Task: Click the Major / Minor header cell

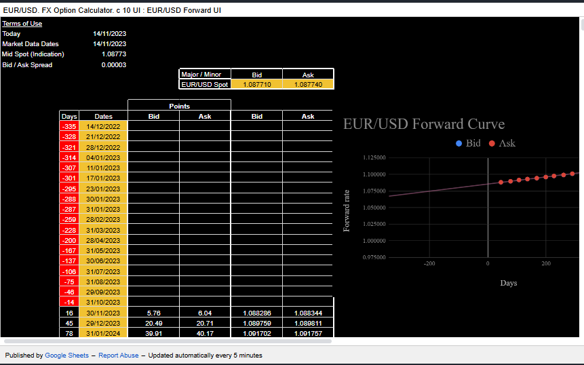Action: [205, 74]
